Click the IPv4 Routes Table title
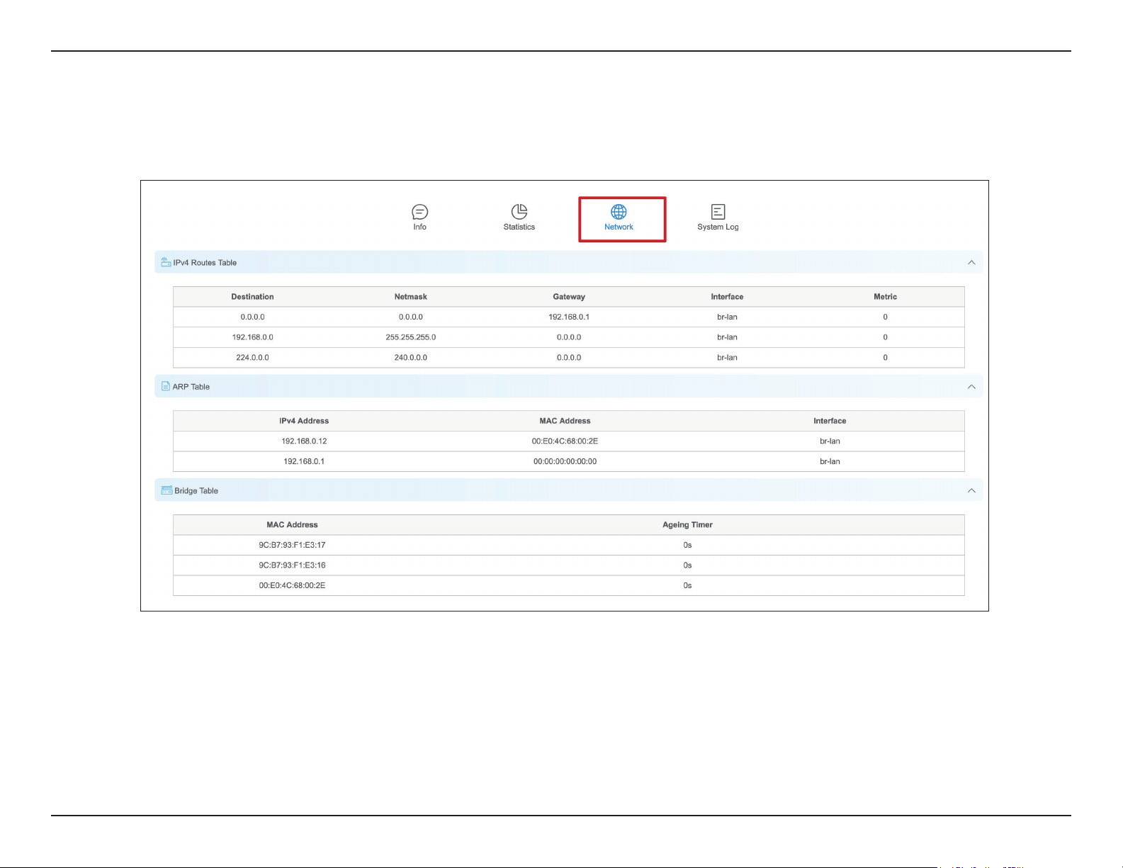1123x868 pixels. (205, 263)
